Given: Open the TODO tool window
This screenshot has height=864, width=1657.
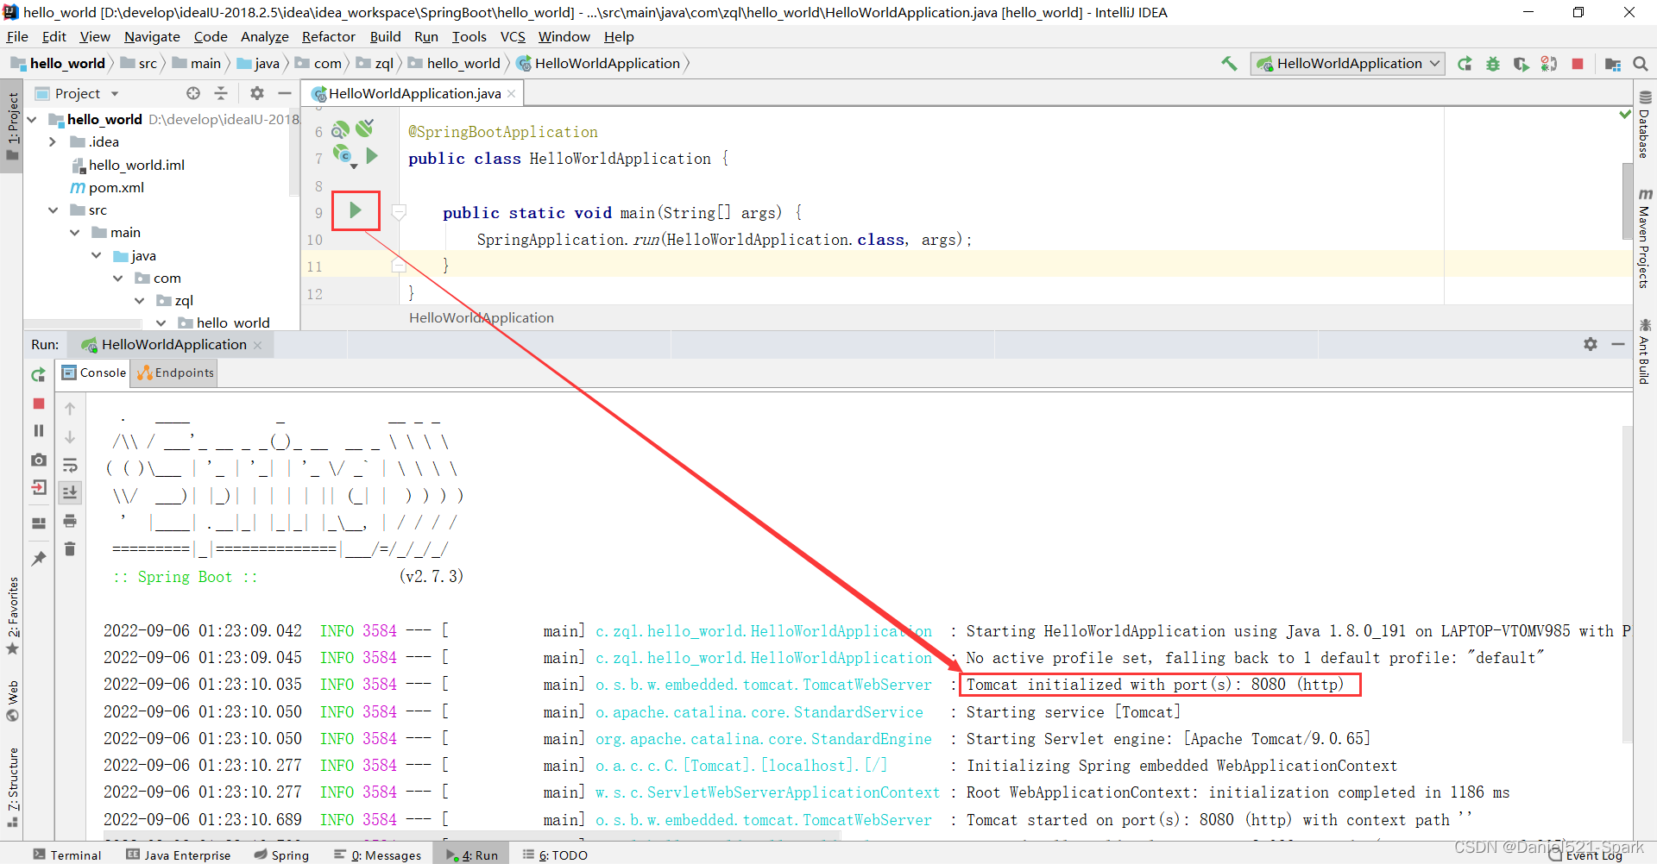Looking at the screenshot, I should pyautogui.click(x=555, y=855).
